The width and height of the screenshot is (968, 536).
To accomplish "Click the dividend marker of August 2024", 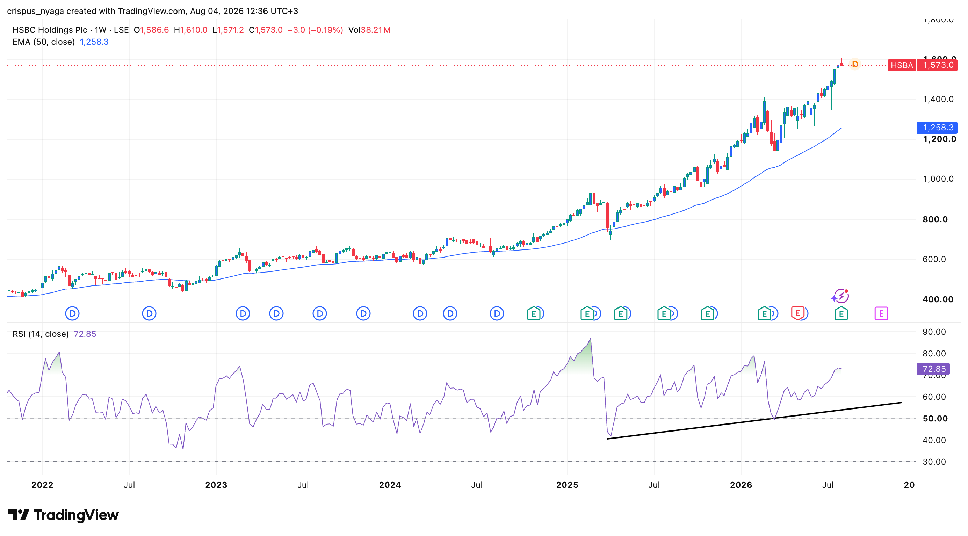I will point(497,313).
